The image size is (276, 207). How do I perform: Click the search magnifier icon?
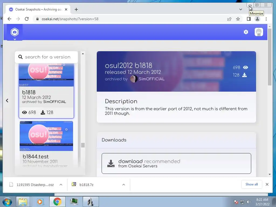click(x=20, y=57)
